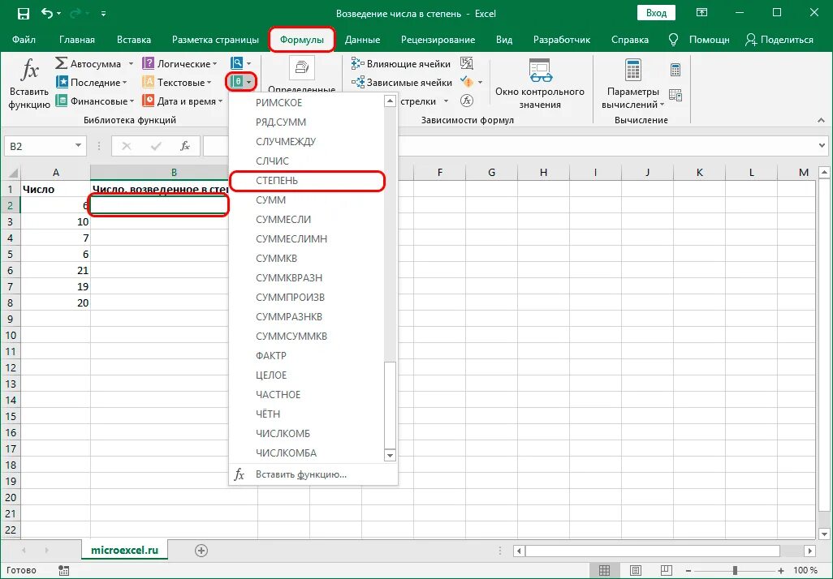Switch to the Главная tab

[x=77, y=40]
